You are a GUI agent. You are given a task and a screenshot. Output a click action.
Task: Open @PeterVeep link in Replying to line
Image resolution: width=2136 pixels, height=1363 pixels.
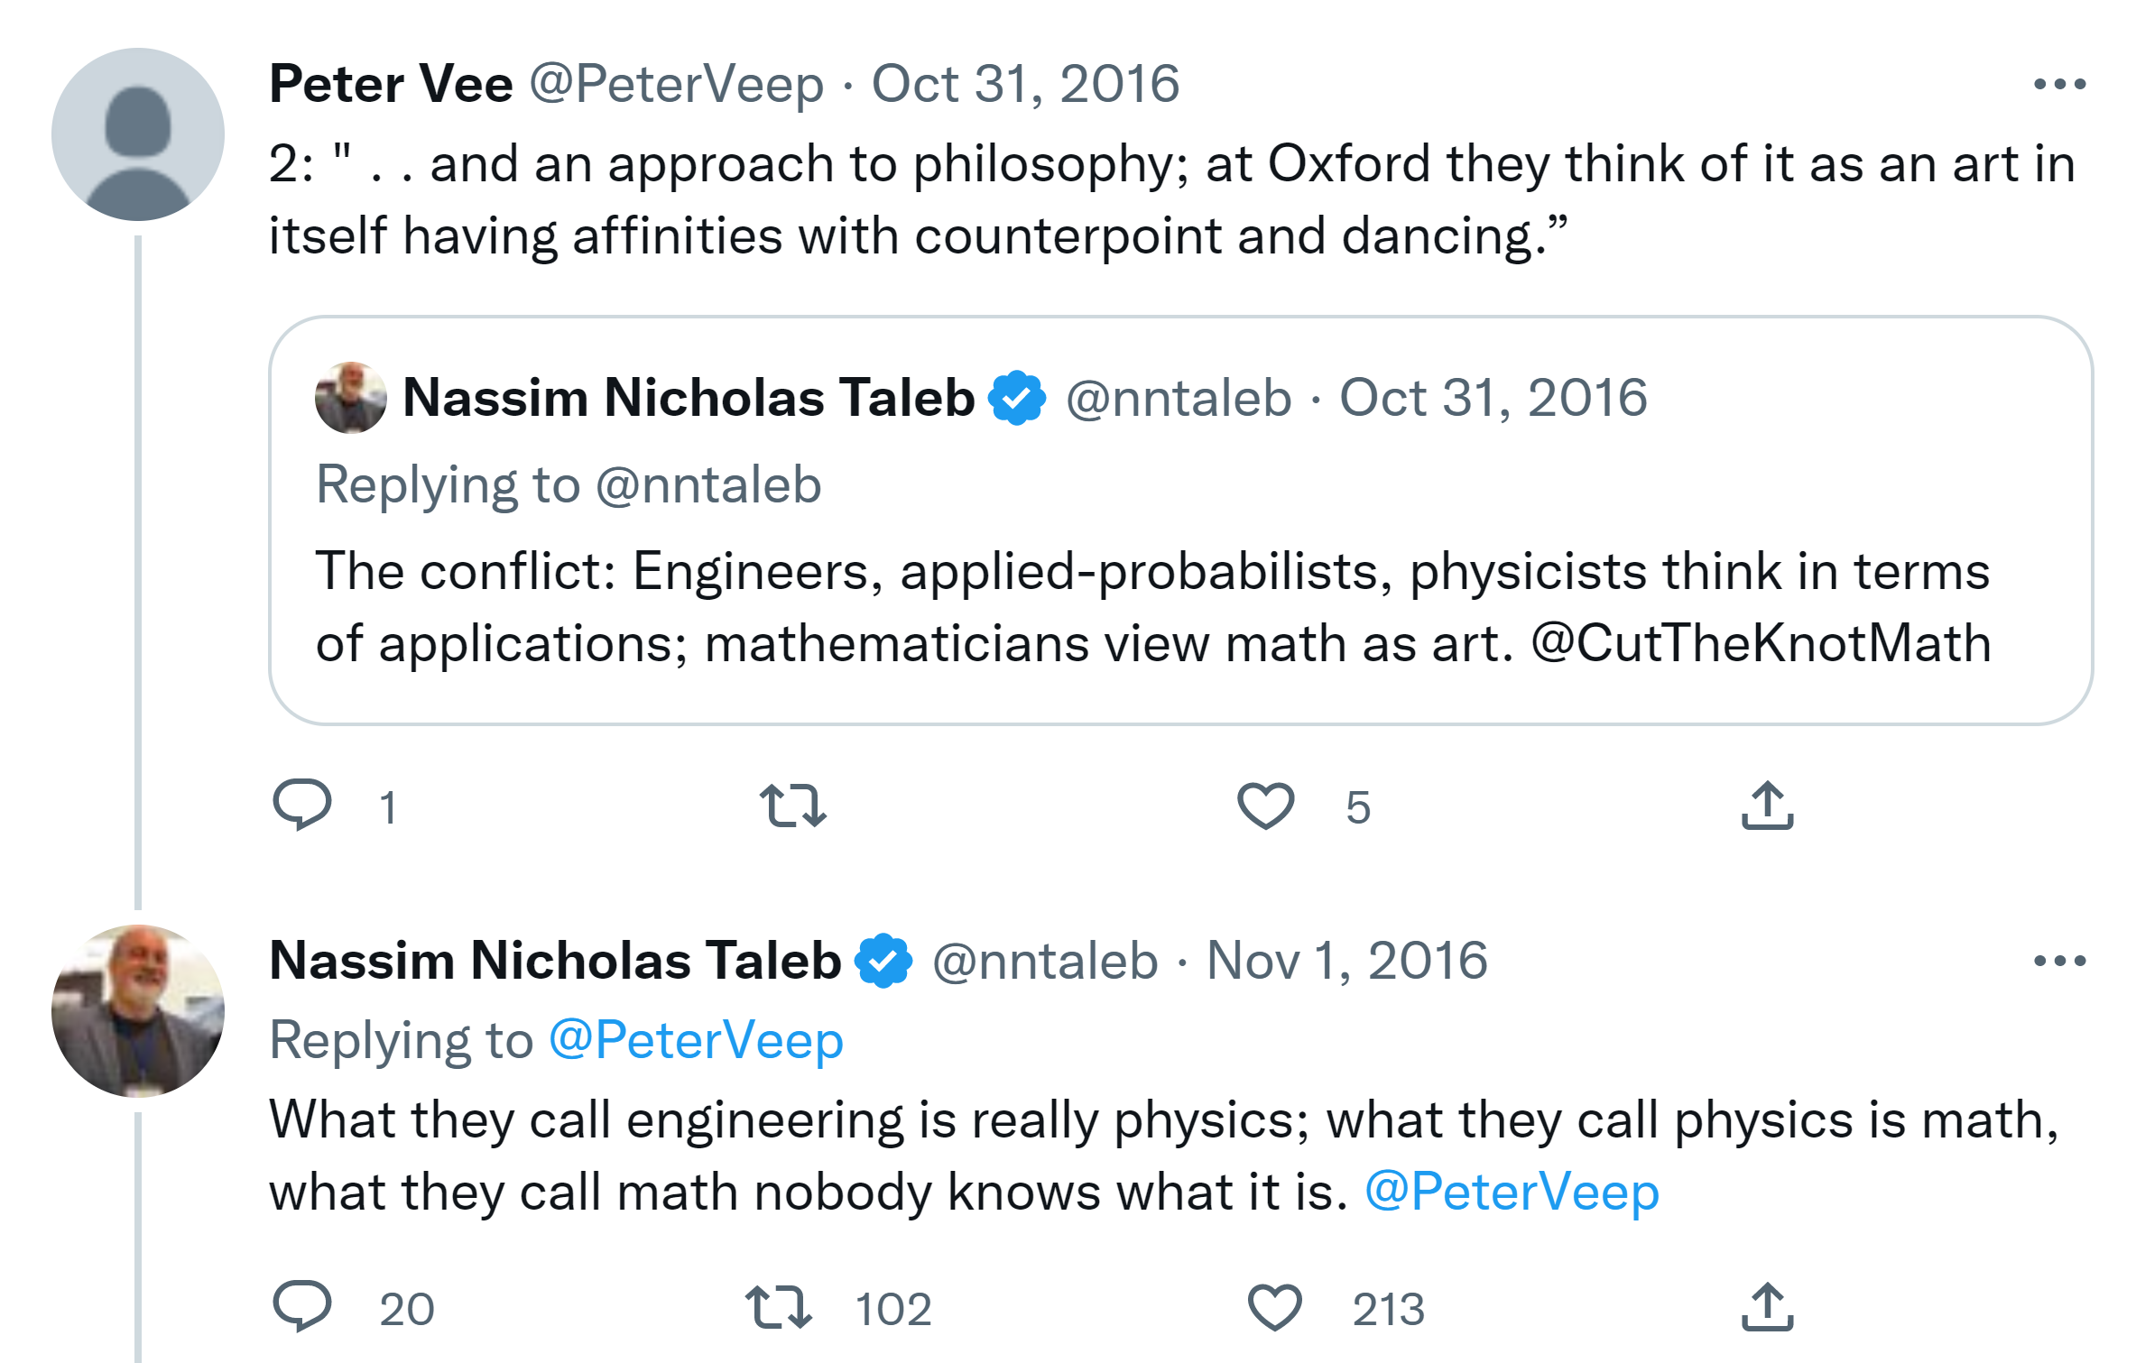696,1040
